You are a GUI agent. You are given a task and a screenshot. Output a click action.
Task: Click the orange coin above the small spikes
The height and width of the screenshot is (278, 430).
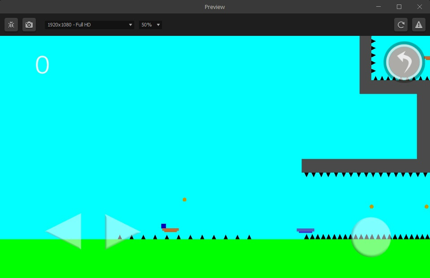pyautogui.click(x=185, y=200)
